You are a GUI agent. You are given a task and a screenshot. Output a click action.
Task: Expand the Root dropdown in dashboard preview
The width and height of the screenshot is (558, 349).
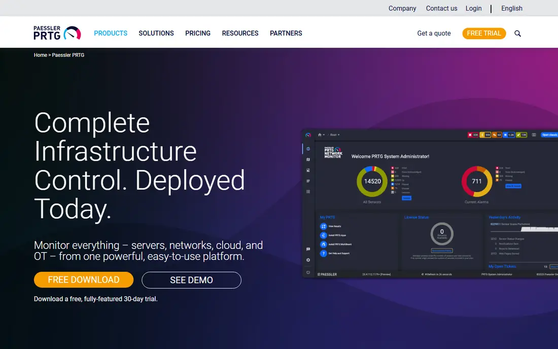334,135
